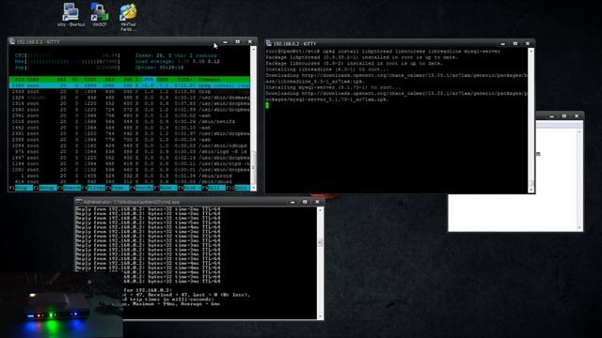Open the kitty - Shortcut desktop icon

71,15
